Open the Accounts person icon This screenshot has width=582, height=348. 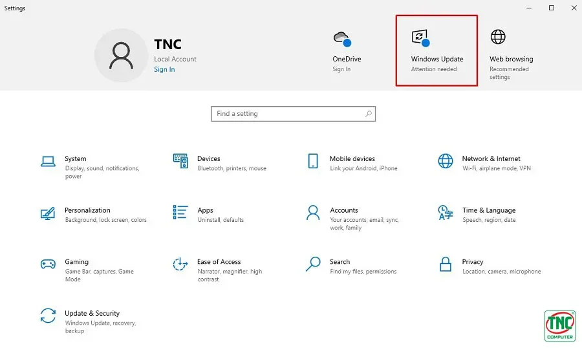click(313, 212)
